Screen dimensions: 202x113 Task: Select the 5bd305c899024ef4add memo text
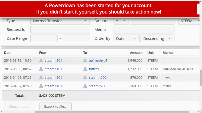tap(178, 69)
